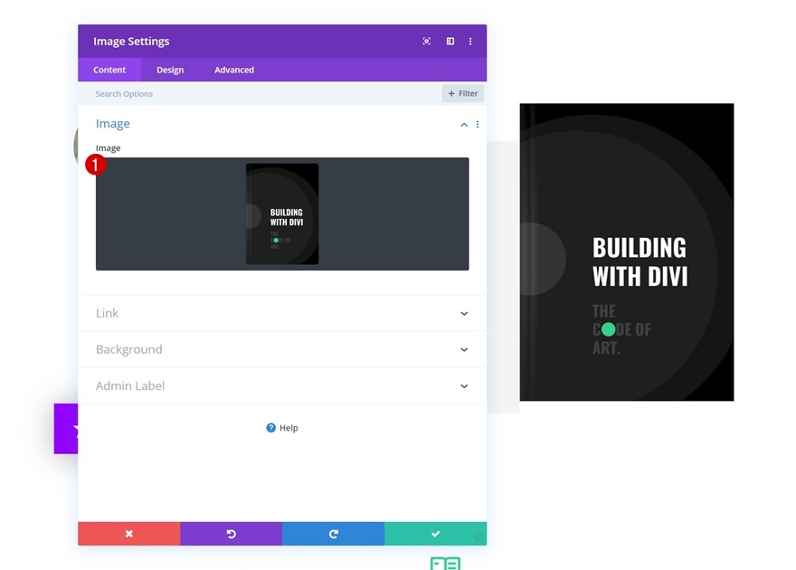Click the Image section title
The width and height of the screenshot is (796, 570).
[x=113, y=124]
